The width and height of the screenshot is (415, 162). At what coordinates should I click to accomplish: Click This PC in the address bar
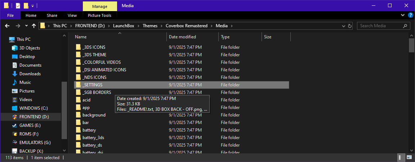[x=60, y=26]
